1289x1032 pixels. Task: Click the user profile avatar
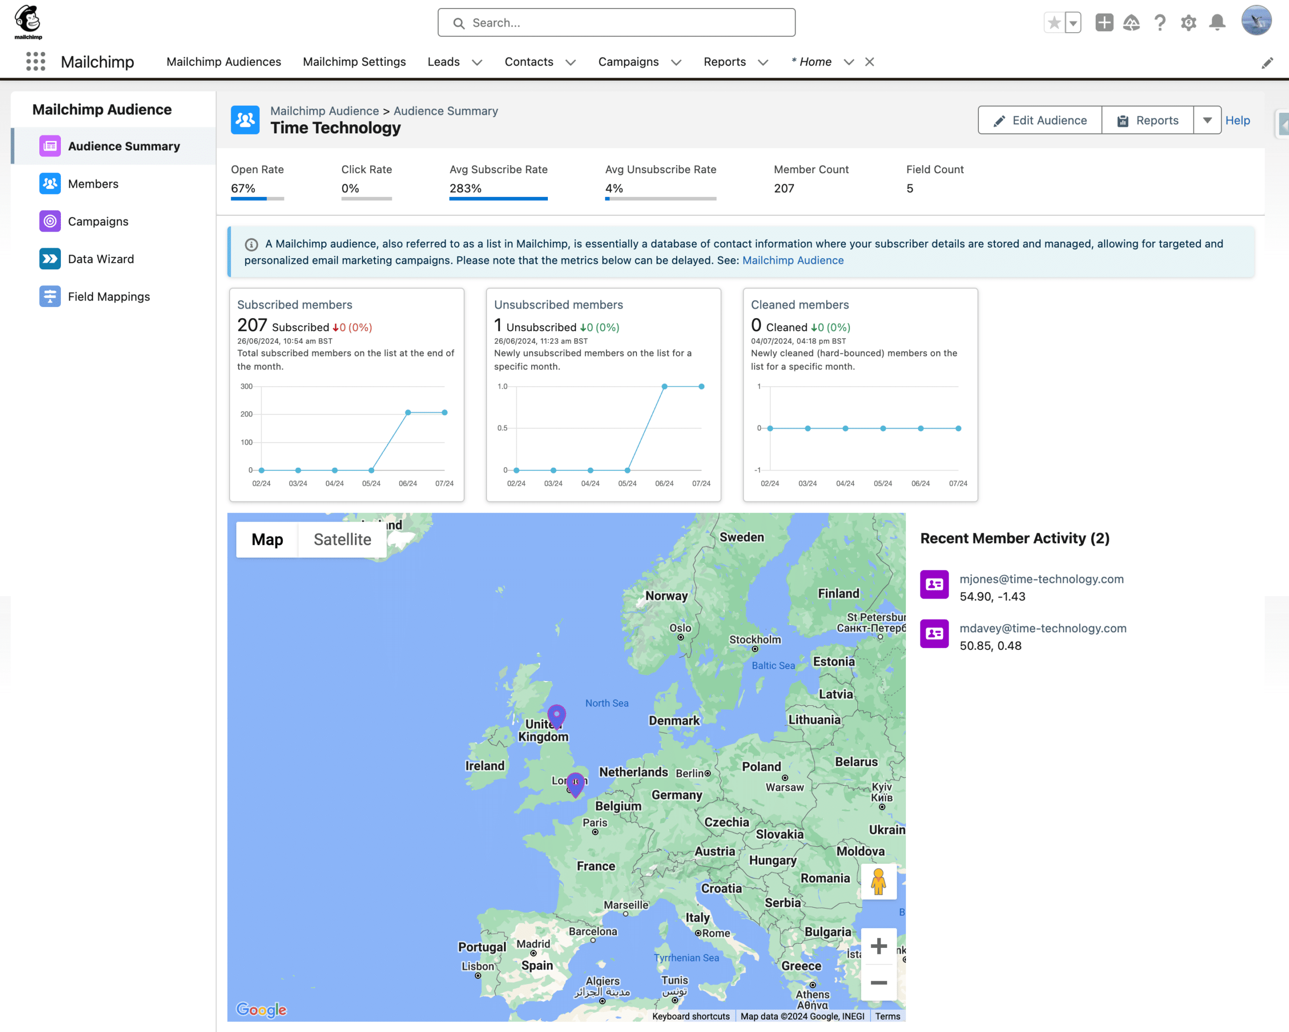1256,21
